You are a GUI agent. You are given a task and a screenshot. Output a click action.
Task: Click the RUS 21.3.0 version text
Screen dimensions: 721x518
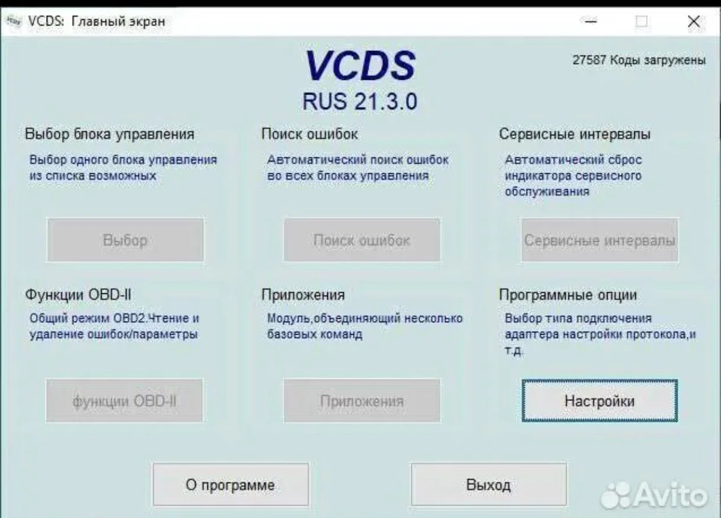point(360,101)
